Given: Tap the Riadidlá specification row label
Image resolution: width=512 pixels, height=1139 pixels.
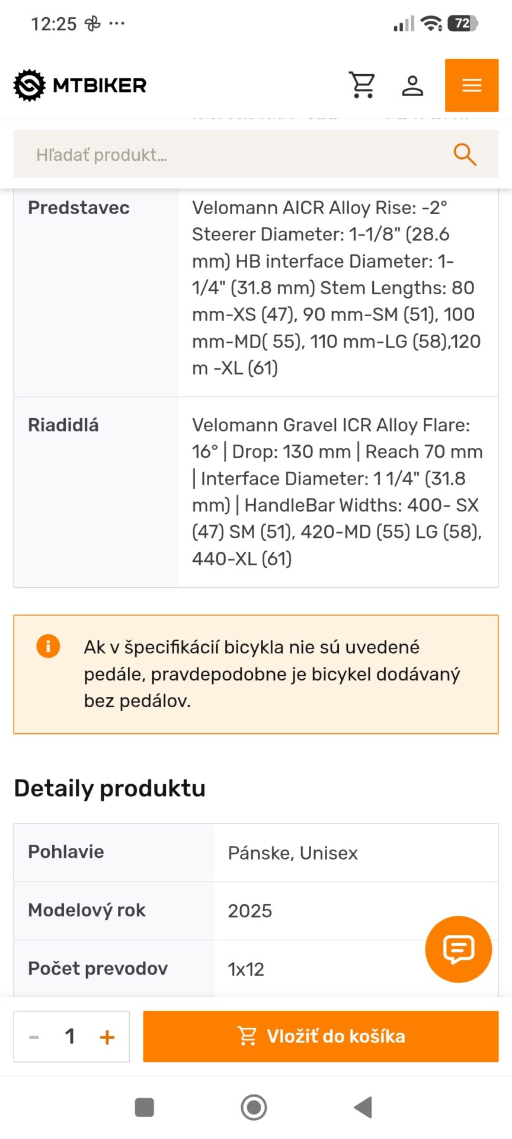Looking at the screenshot, I should pos(63,425).
